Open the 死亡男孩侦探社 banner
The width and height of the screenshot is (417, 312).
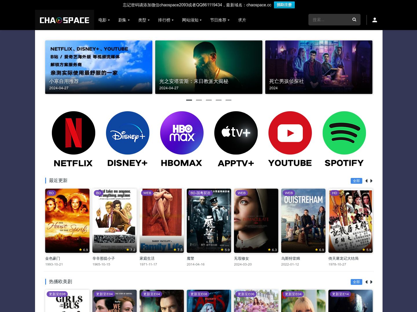click(319, 67)
